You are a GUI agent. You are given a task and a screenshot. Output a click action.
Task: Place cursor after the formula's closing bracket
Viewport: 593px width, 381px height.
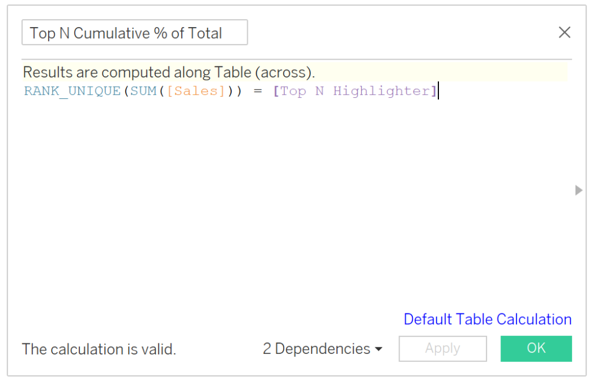(x=438, y=91)
